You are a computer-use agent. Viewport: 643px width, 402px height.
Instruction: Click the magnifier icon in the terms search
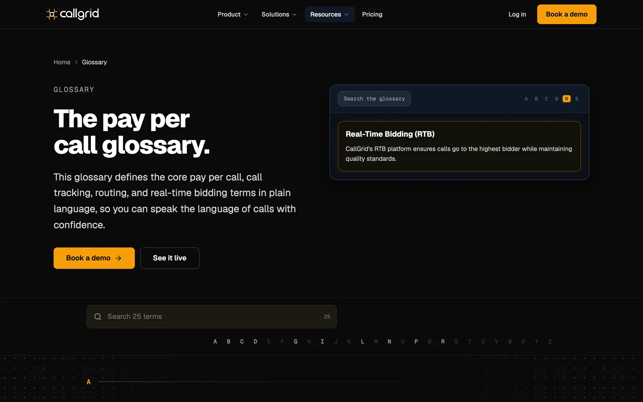tap(98, 317)
